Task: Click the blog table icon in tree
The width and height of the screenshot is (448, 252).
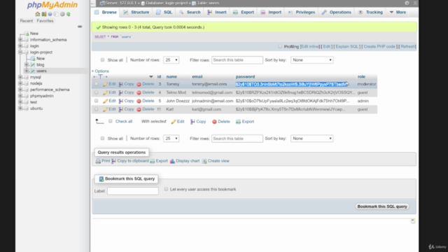Action: (33, 65)
